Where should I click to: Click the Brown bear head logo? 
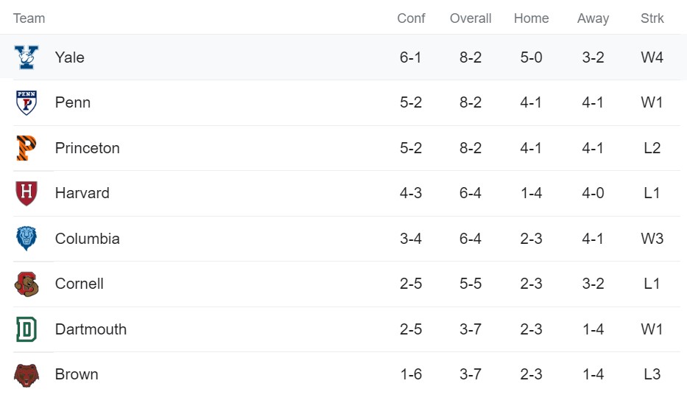pos(27,375)
